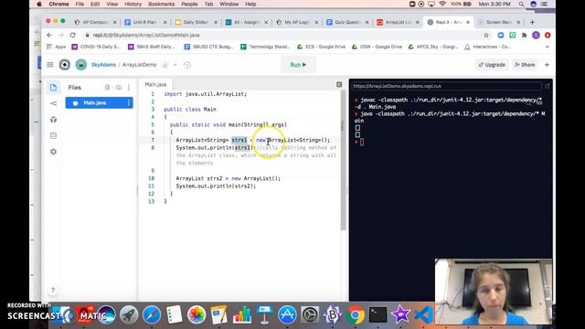Screen dimensions: 585x329
Task: Open the Main.java file options menu
Action: click(x=129, y=103)
